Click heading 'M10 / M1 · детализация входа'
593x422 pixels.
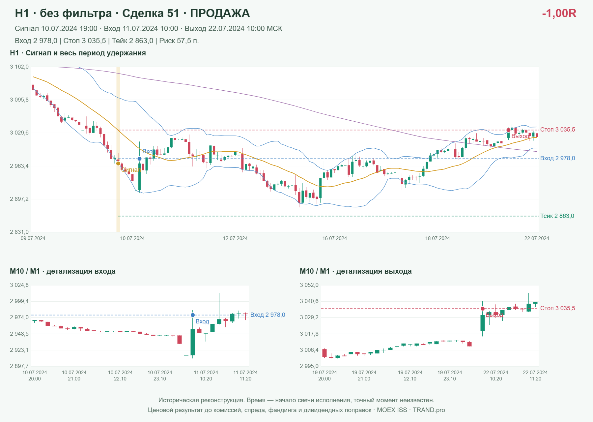click(x=63, y=271)
